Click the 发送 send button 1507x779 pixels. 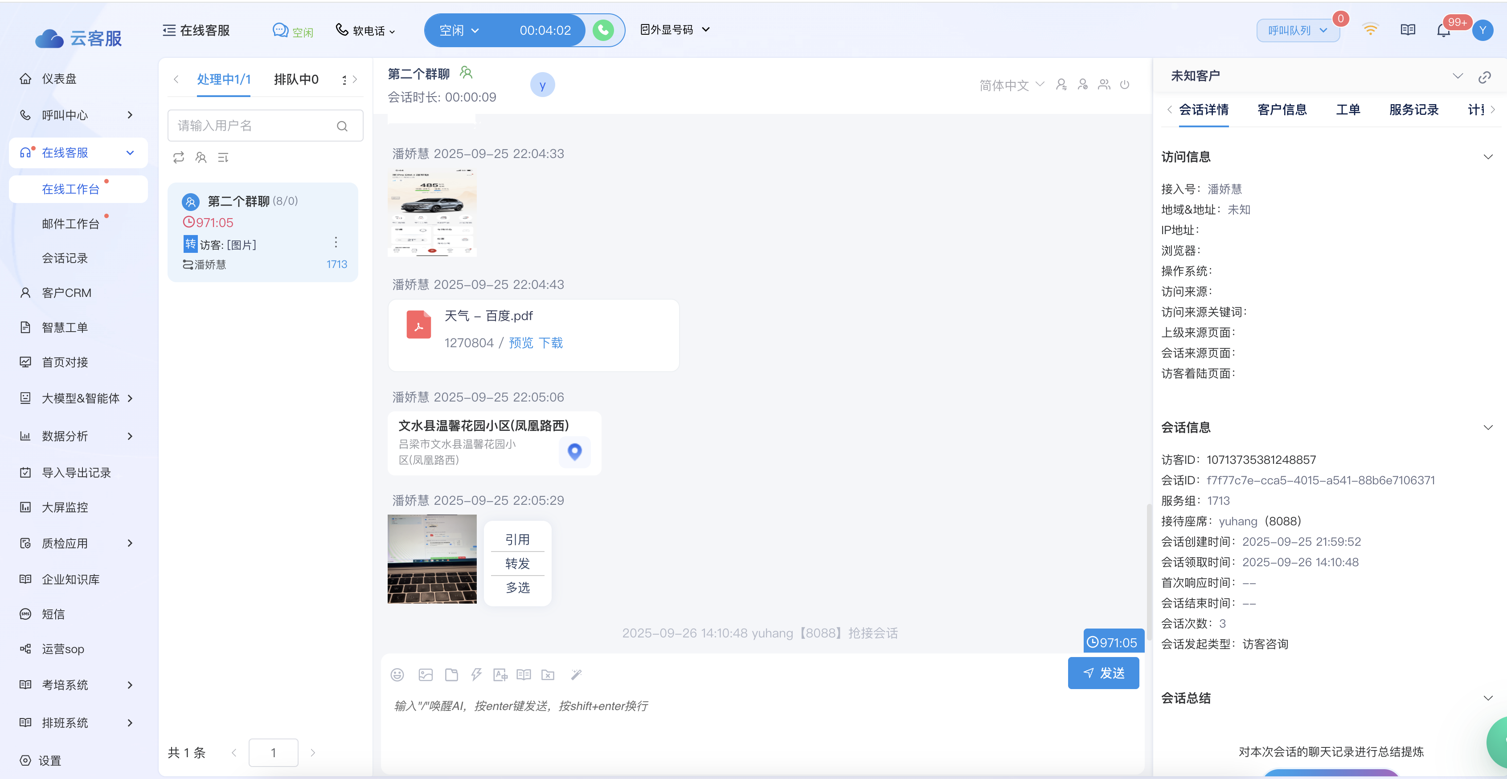tap(1103, 673)
